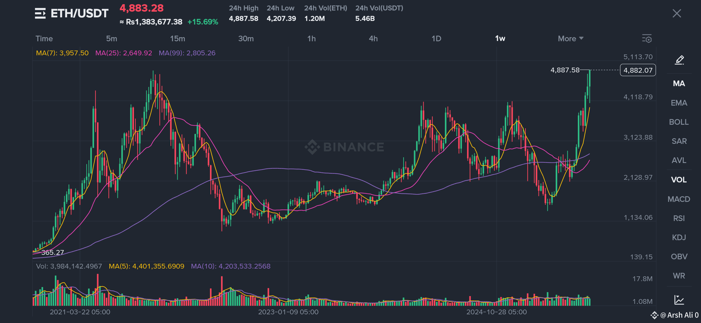Enable the RSI sub-indicator

[x=679, y=218]
